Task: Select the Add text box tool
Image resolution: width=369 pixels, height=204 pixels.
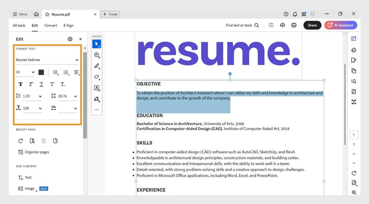Action: point(96,88)
